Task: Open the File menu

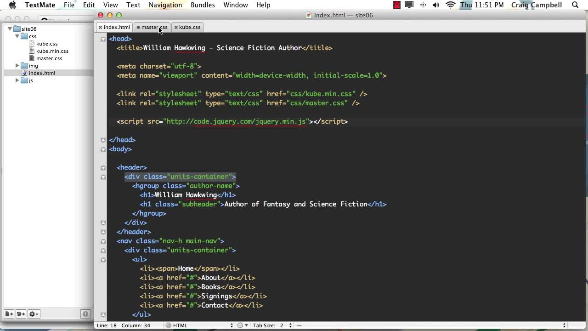Action: point(69,5)
